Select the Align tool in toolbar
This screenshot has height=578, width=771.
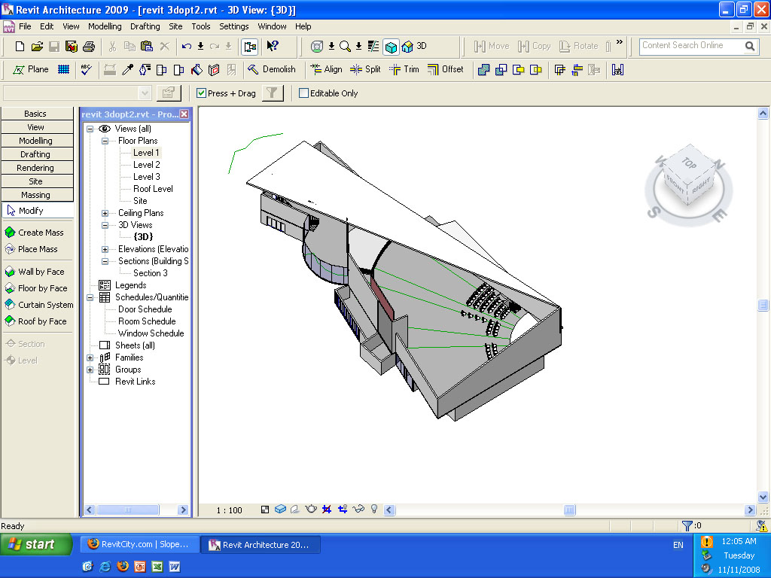326,69
